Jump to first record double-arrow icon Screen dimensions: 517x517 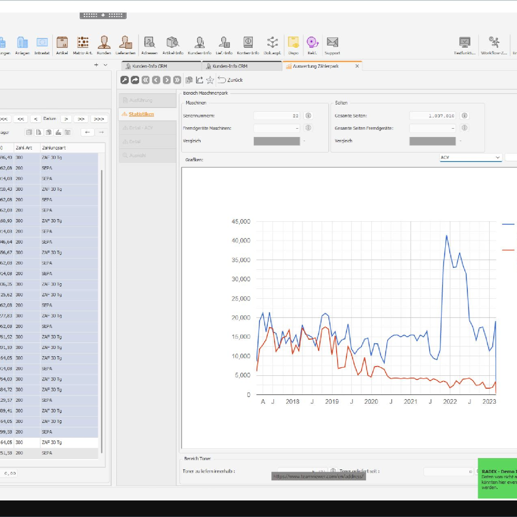145,80
